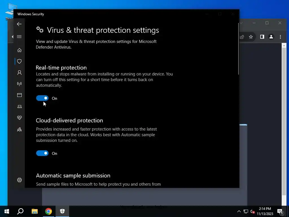The height and width of the screenshot is (217, 289).
Task: Open App & browser control window icon
Action: coord(19,95)
